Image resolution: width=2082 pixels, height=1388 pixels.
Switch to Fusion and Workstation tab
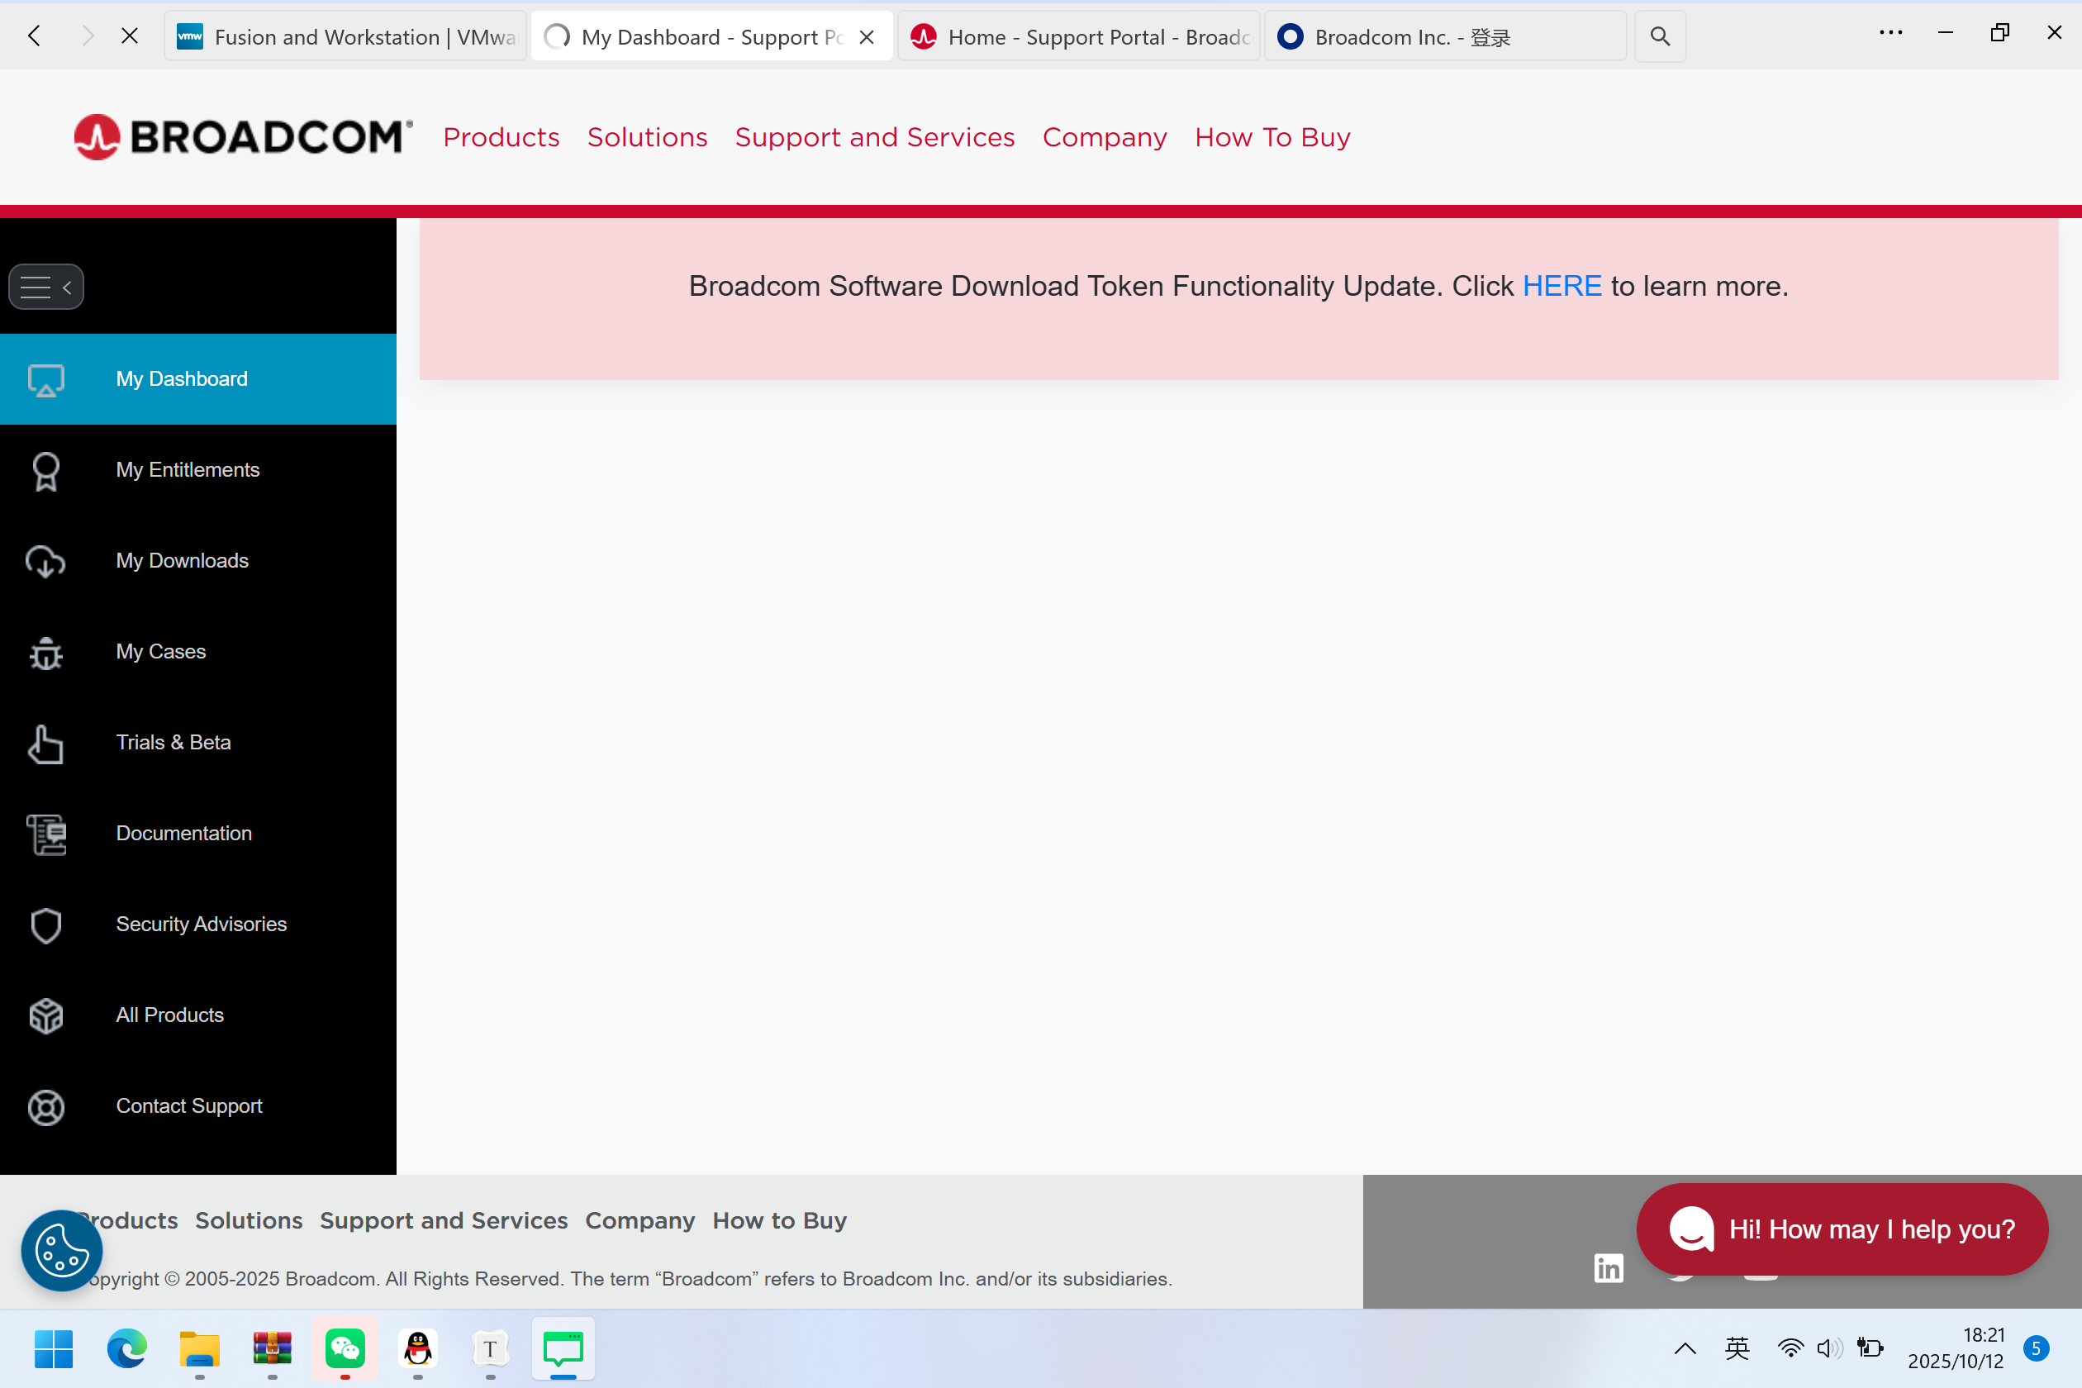[x=346, y=36]
